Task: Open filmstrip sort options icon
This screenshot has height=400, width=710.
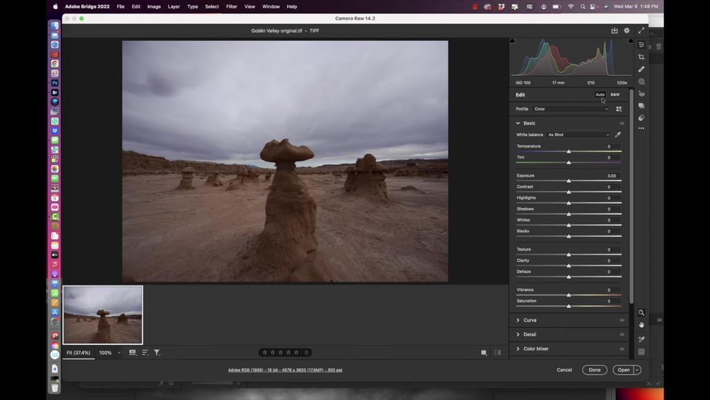Action: point(145,353)
